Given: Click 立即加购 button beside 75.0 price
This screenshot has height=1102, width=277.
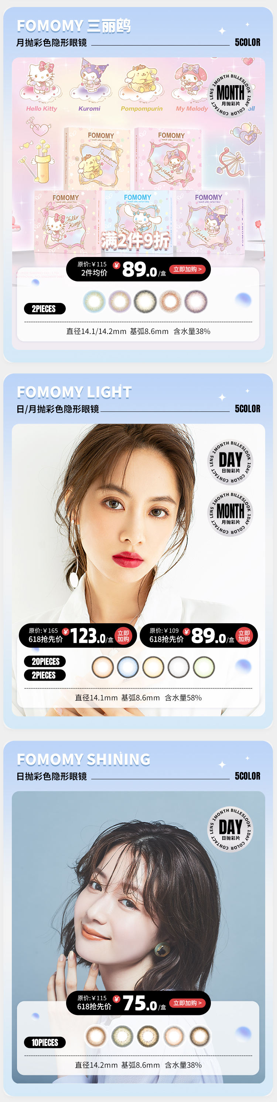Looking at the screenshot, I should coord(187,1003).
